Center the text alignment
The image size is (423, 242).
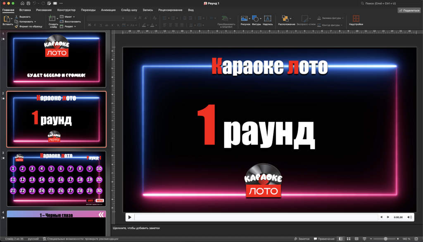[170, 25]
